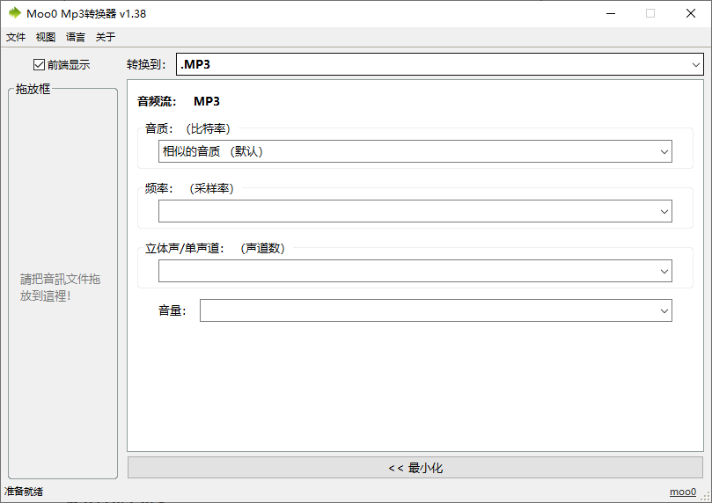The image size is (712, 503).
Task: Toggle the 前端显示 checkbox
Action: tap(39, 64)
